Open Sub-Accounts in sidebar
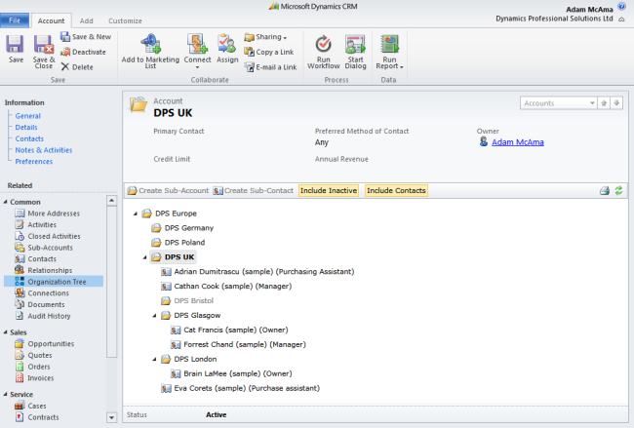634x428 pixels. (x=44, y=248)
